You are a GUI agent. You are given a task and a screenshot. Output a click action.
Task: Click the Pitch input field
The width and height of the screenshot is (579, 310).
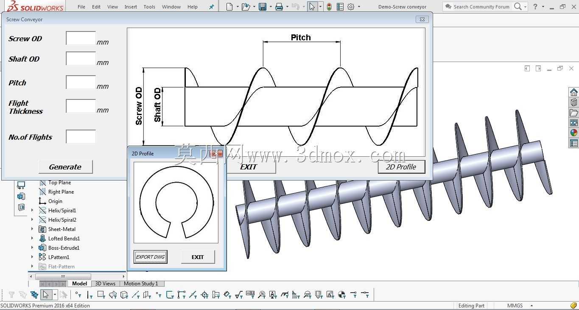point(81,82)
